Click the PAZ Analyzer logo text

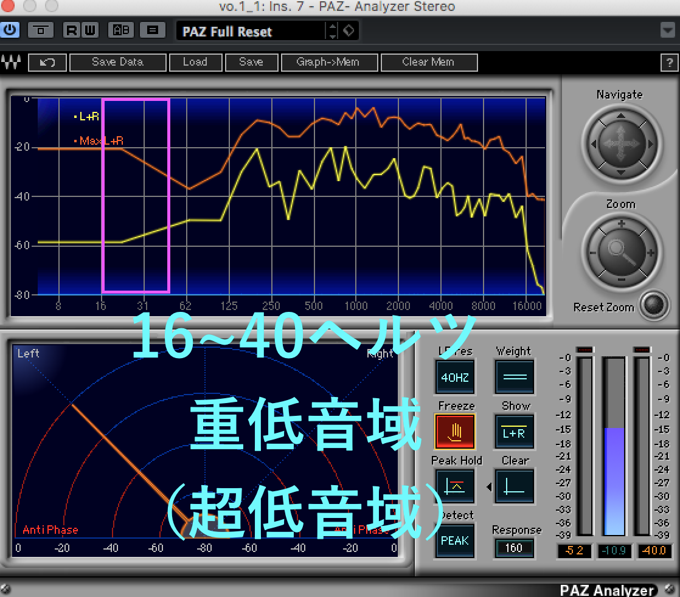tap(608, 590)
